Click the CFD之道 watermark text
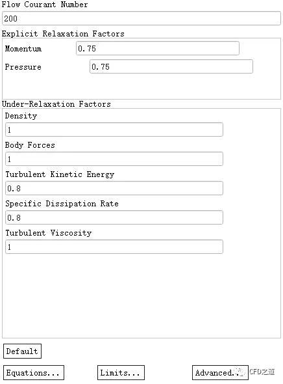 pyautogui.click(x=262, y=372)
